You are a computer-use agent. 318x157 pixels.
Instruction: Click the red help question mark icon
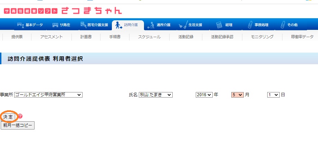(x=20, y=116)
